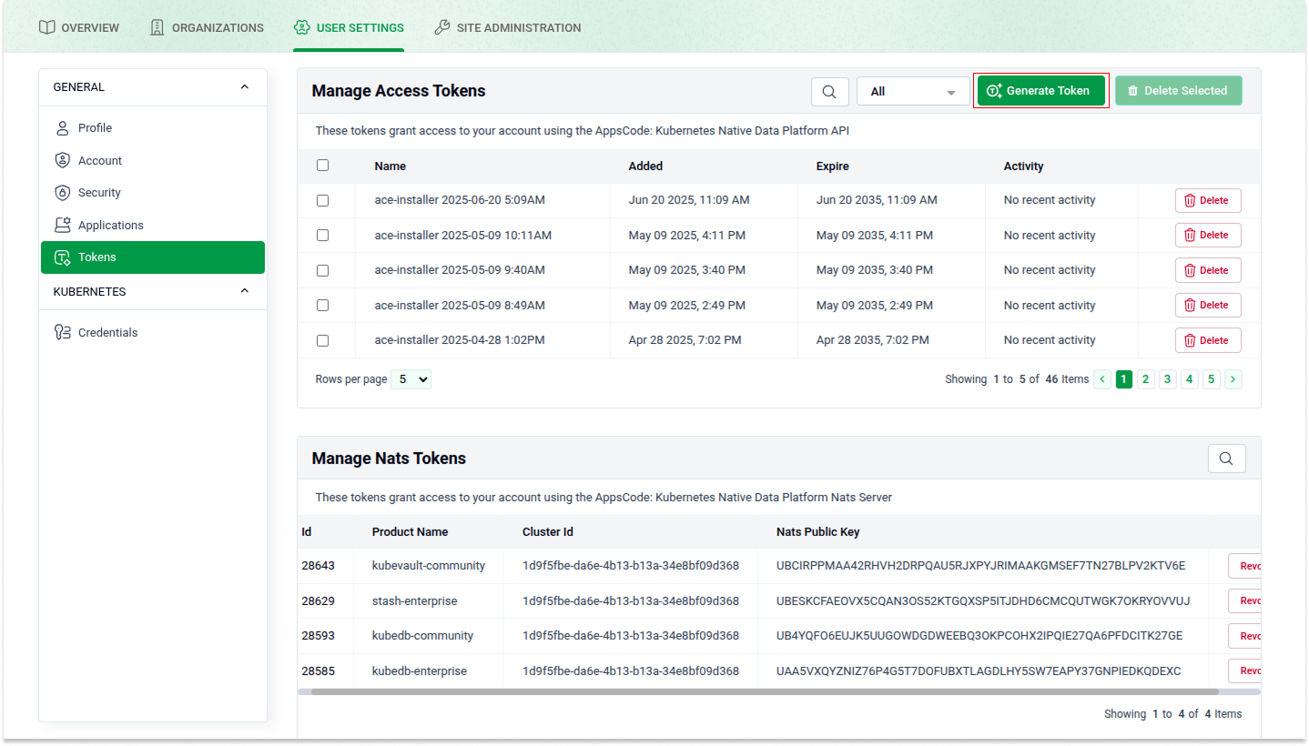Switch to the ORGANIZATIONS tab

(206, 27)
